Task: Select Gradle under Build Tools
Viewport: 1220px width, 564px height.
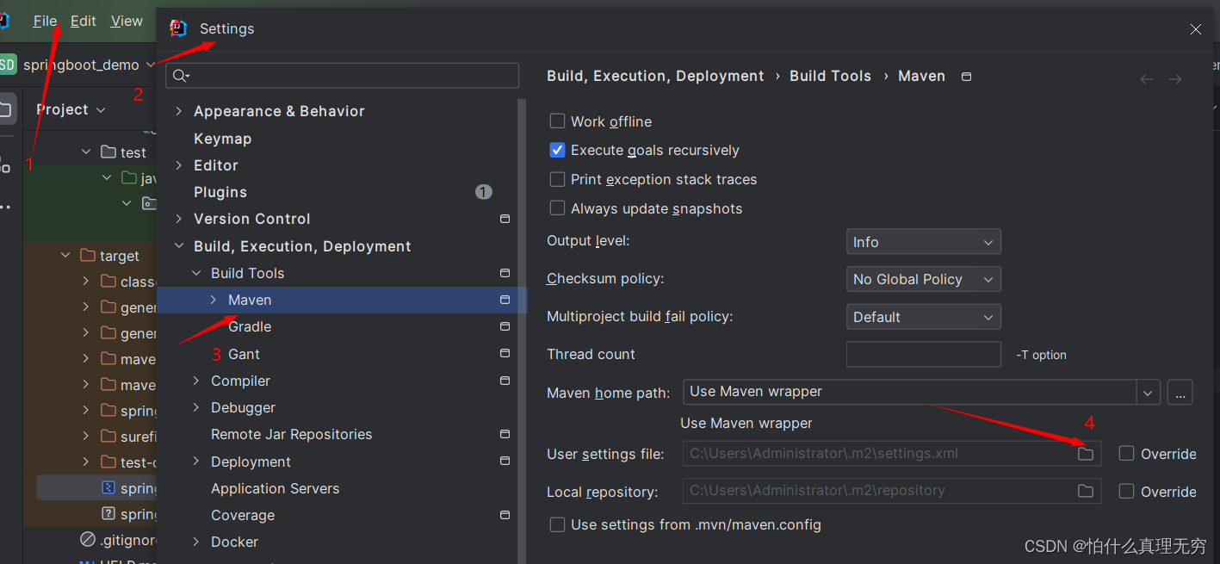Action: click(x=250, y=327)
